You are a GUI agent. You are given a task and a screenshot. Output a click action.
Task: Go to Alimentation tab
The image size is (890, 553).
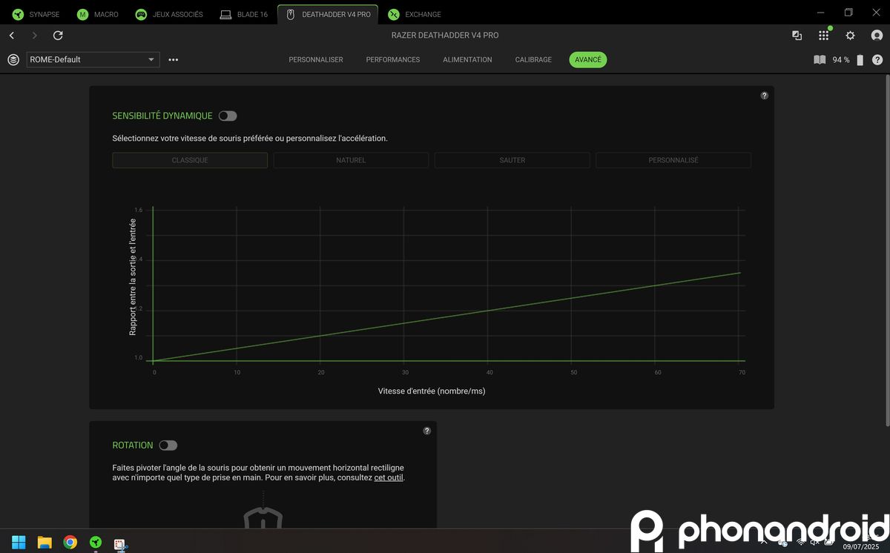pyautogui.click(x=467, y=59)
